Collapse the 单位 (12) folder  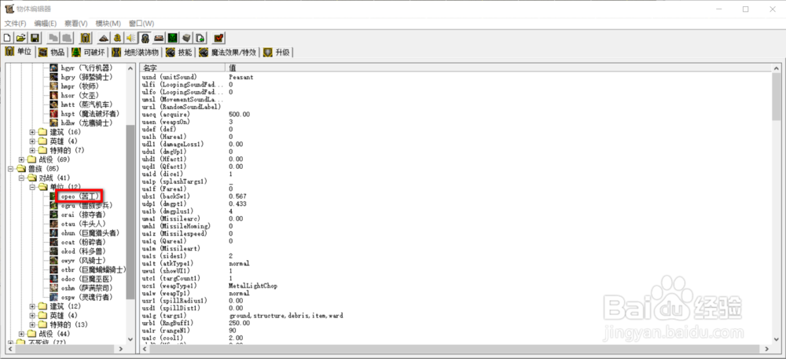click(32, 187)
